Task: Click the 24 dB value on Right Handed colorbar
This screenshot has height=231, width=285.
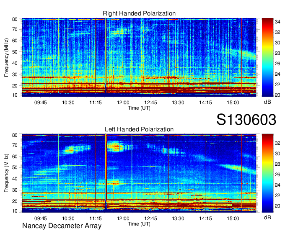Action: 277,74
